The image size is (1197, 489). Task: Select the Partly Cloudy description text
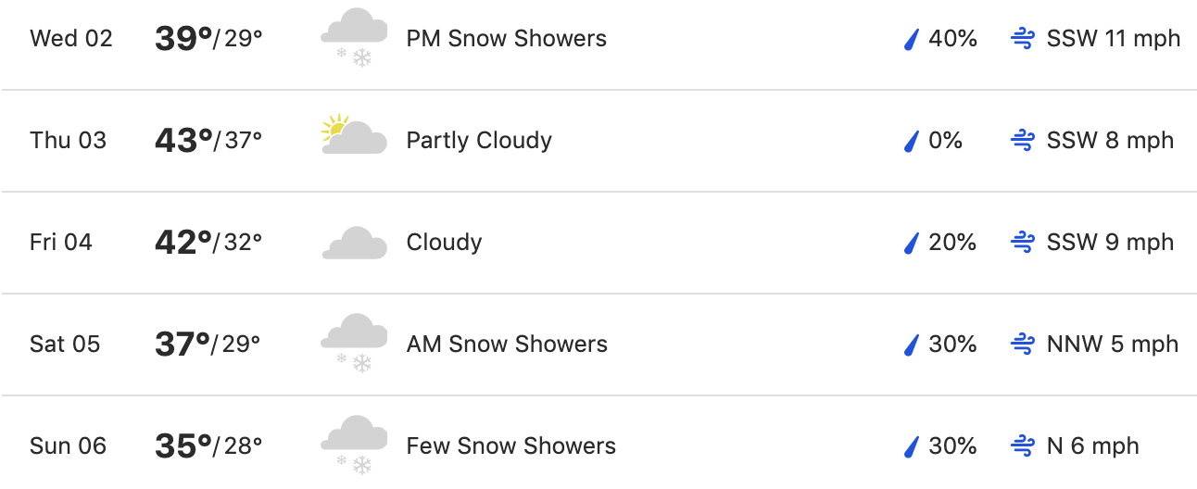click(479, 141)
